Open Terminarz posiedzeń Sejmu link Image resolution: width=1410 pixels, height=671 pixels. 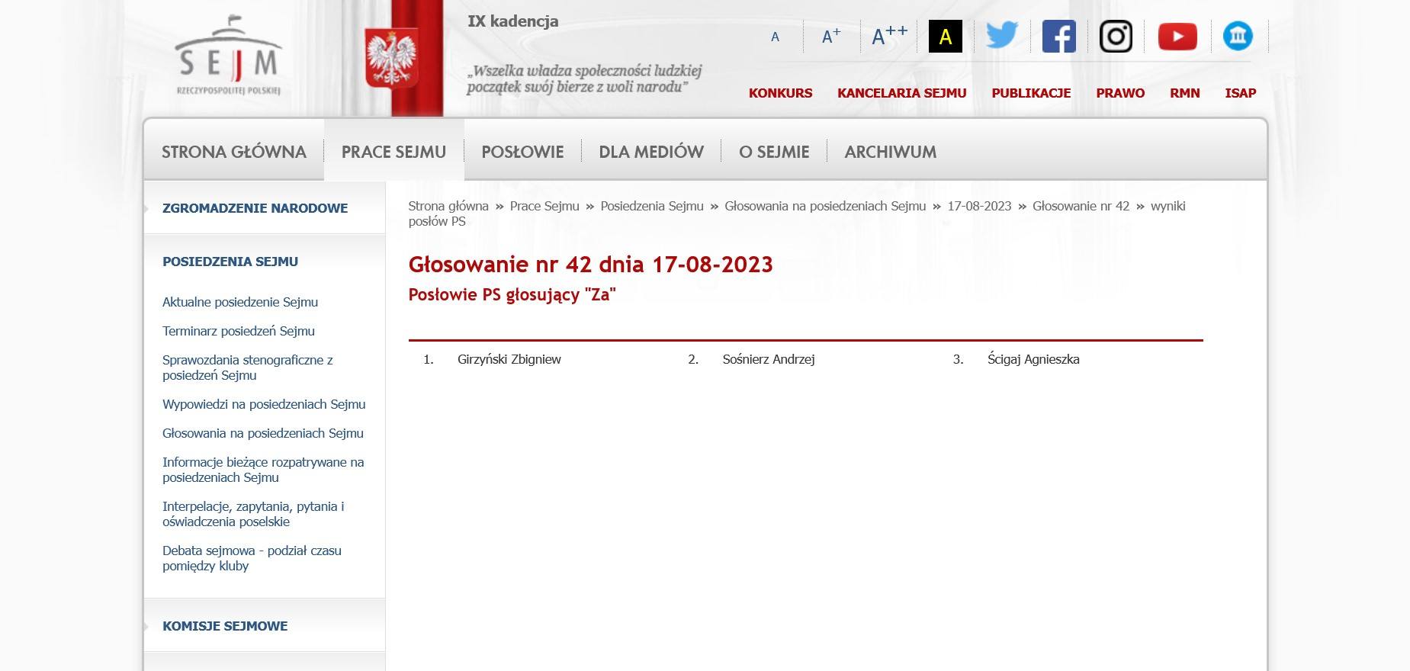[238, 331]
